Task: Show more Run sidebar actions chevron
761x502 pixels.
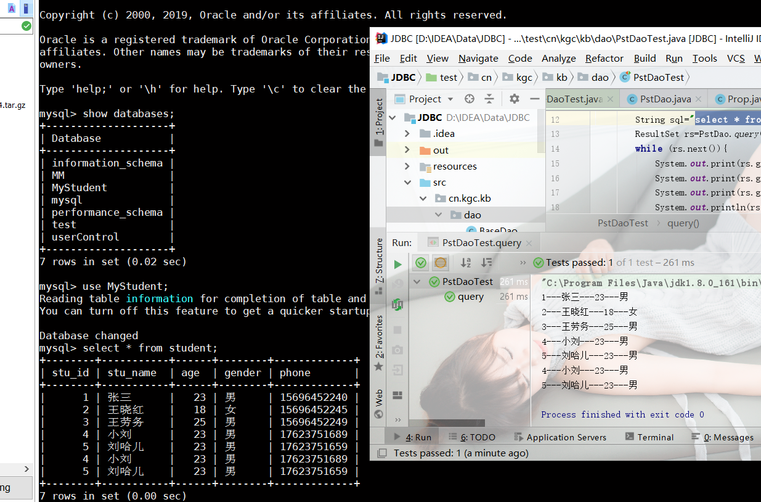Action: [397, 420]
